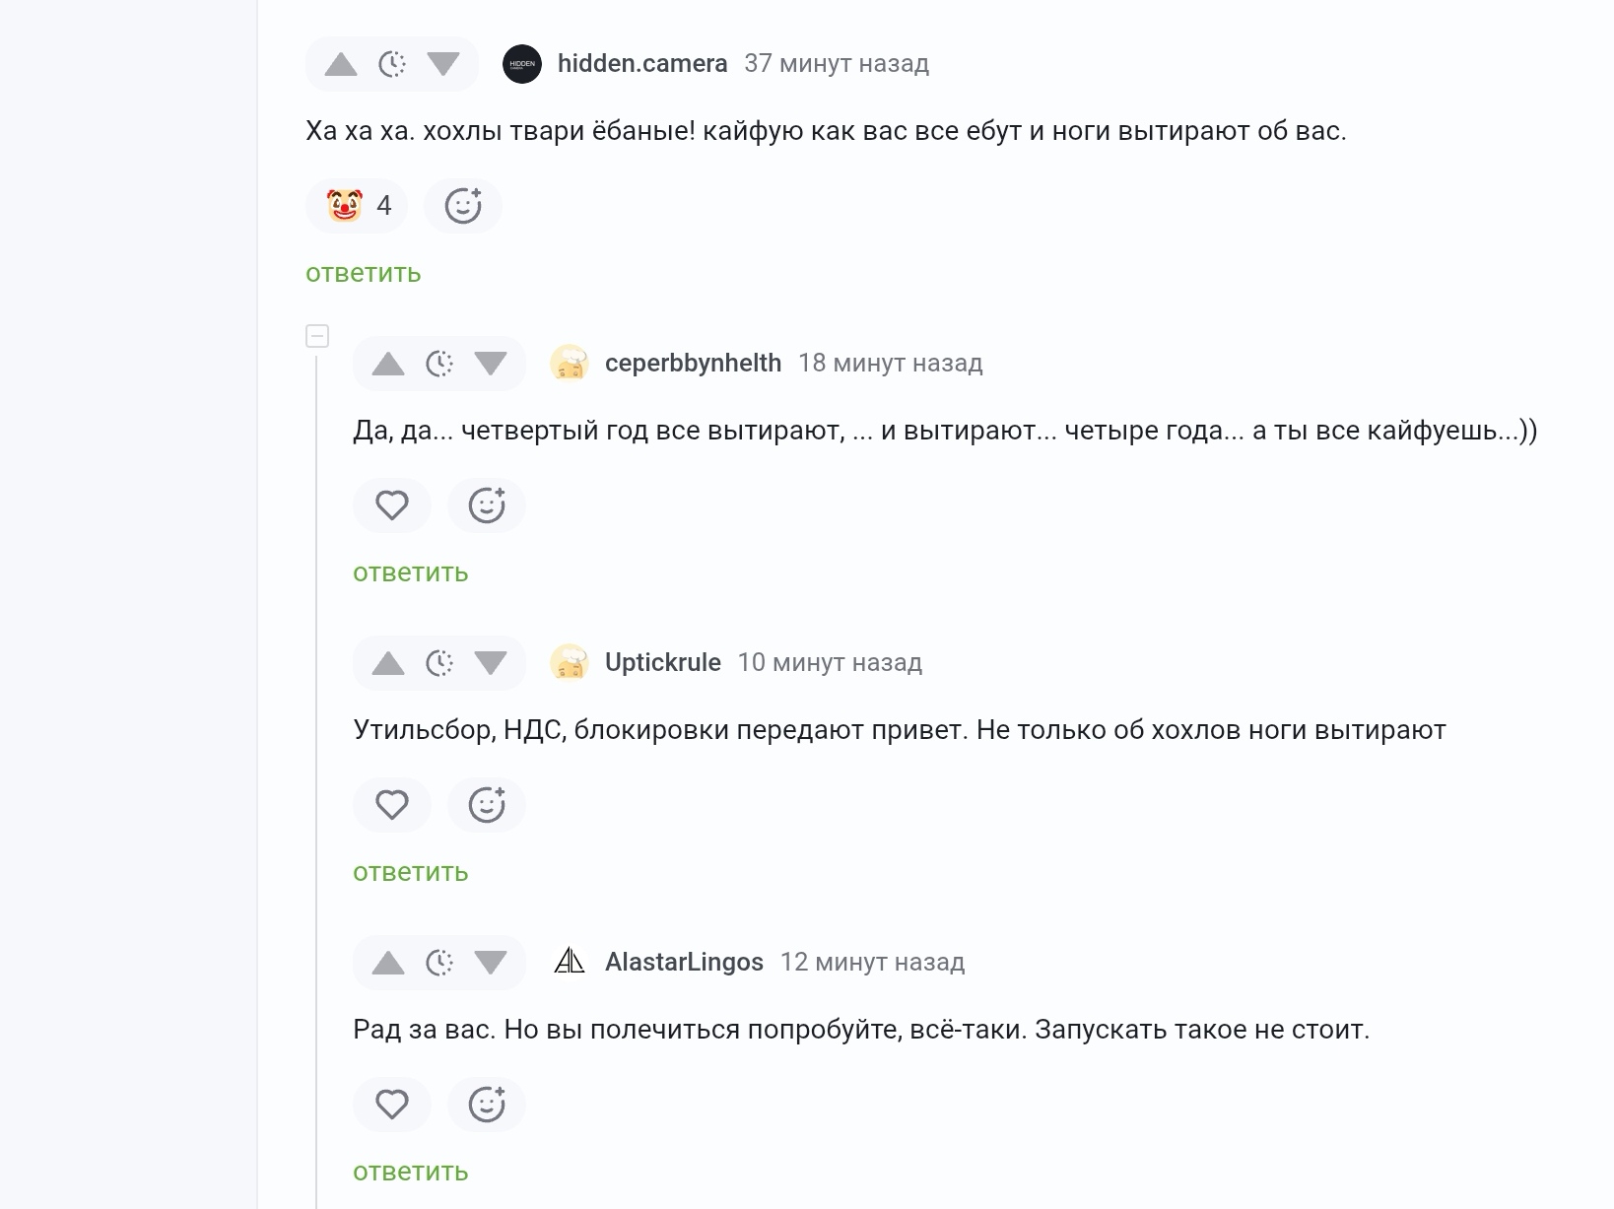Open emoji picker on ceperbbynhelth's reply

(487, 505)
